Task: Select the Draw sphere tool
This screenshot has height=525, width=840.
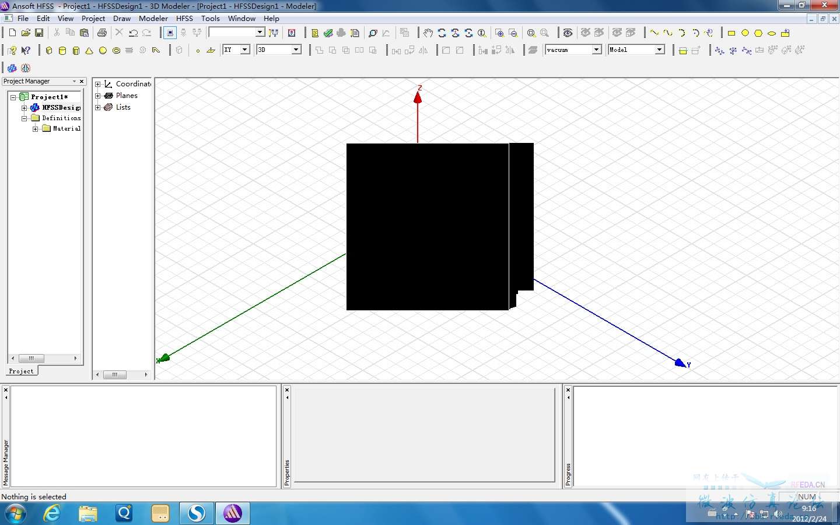Action: coord(103,50)
